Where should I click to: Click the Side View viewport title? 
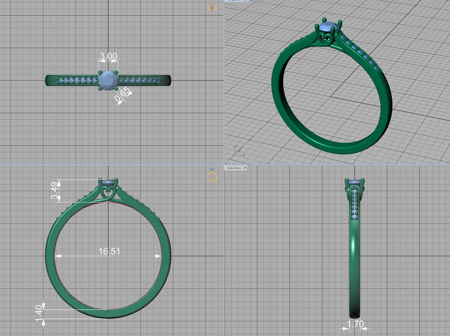coord(234,168)
